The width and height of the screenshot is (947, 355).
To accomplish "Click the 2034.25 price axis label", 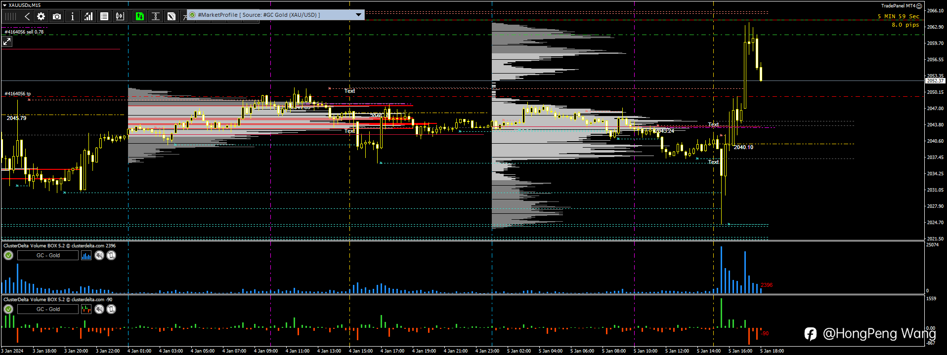I will point(935,173).
